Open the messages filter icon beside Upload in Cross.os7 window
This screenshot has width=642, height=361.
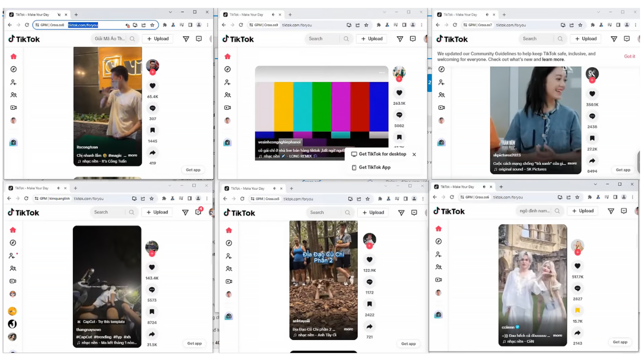pyautogui.click(x=613, y=39)
